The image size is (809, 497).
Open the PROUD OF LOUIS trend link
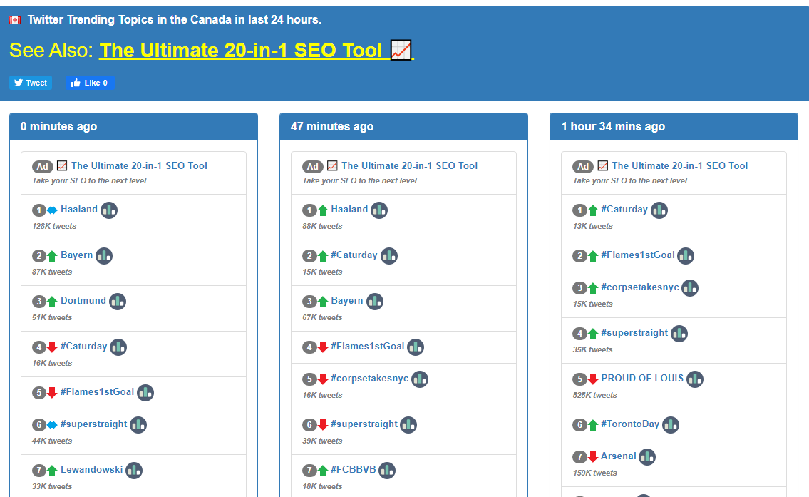(x=642, y=378)
